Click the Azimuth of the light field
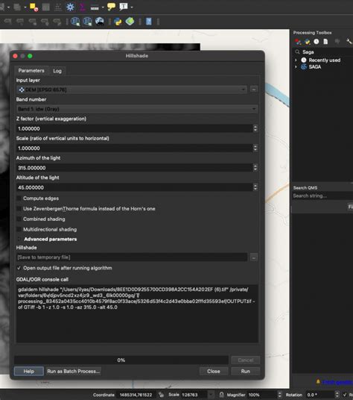 click(134, 168)
